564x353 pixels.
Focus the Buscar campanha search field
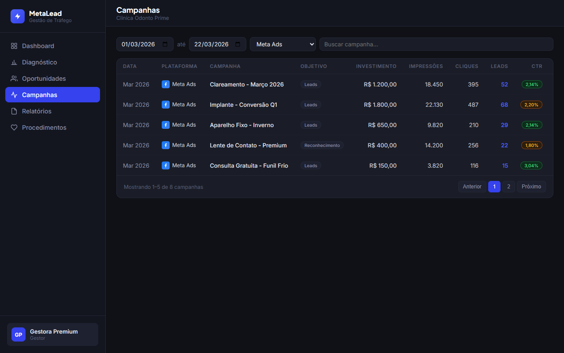(436, 44)
